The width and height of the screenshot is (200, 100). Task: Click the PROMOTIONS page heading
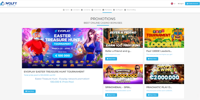pos(103,19)
